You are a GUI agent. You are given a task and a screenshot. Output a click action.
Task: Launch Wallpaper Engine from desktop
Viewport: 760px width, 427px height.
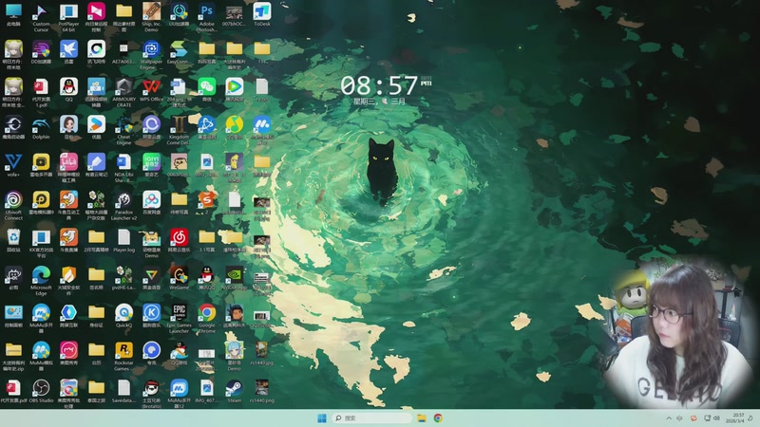coord(151,53)
